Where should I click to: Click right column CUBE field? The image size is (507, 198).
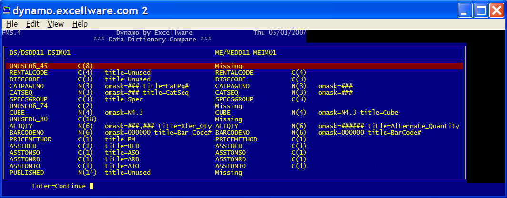coord(223,113)
